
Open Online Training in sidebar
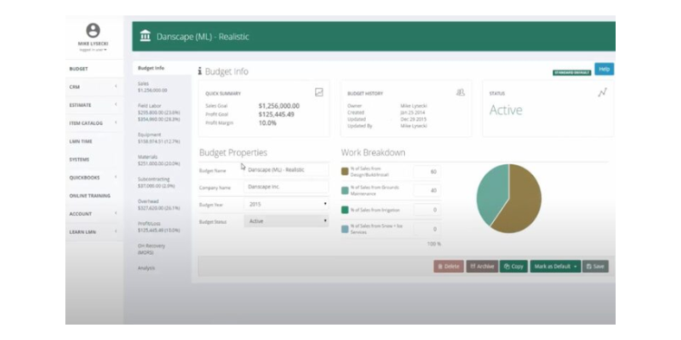pyautogui.click(x=94, y=196)
